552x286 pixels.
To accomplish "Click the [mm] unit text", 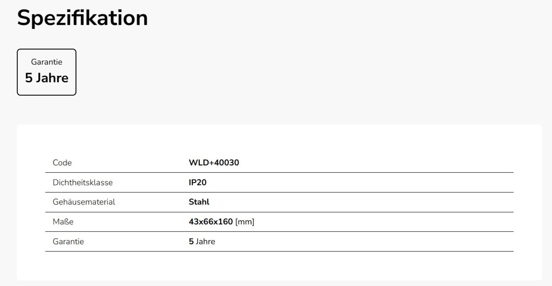I will (x=245, y=222).
